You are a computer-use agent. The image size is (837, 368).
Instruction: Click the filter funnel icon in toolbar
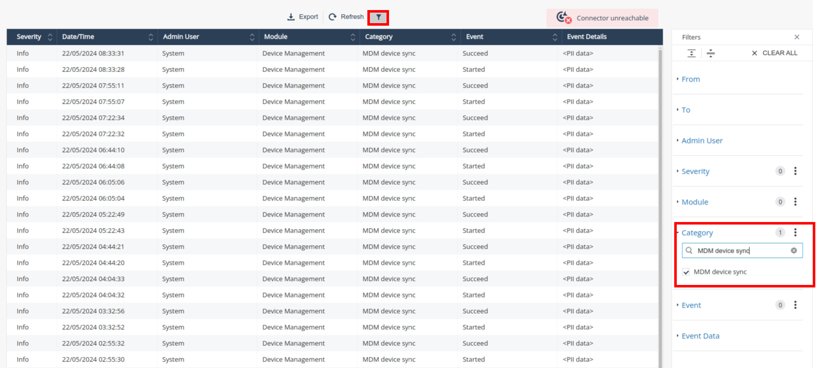[378, 18]
